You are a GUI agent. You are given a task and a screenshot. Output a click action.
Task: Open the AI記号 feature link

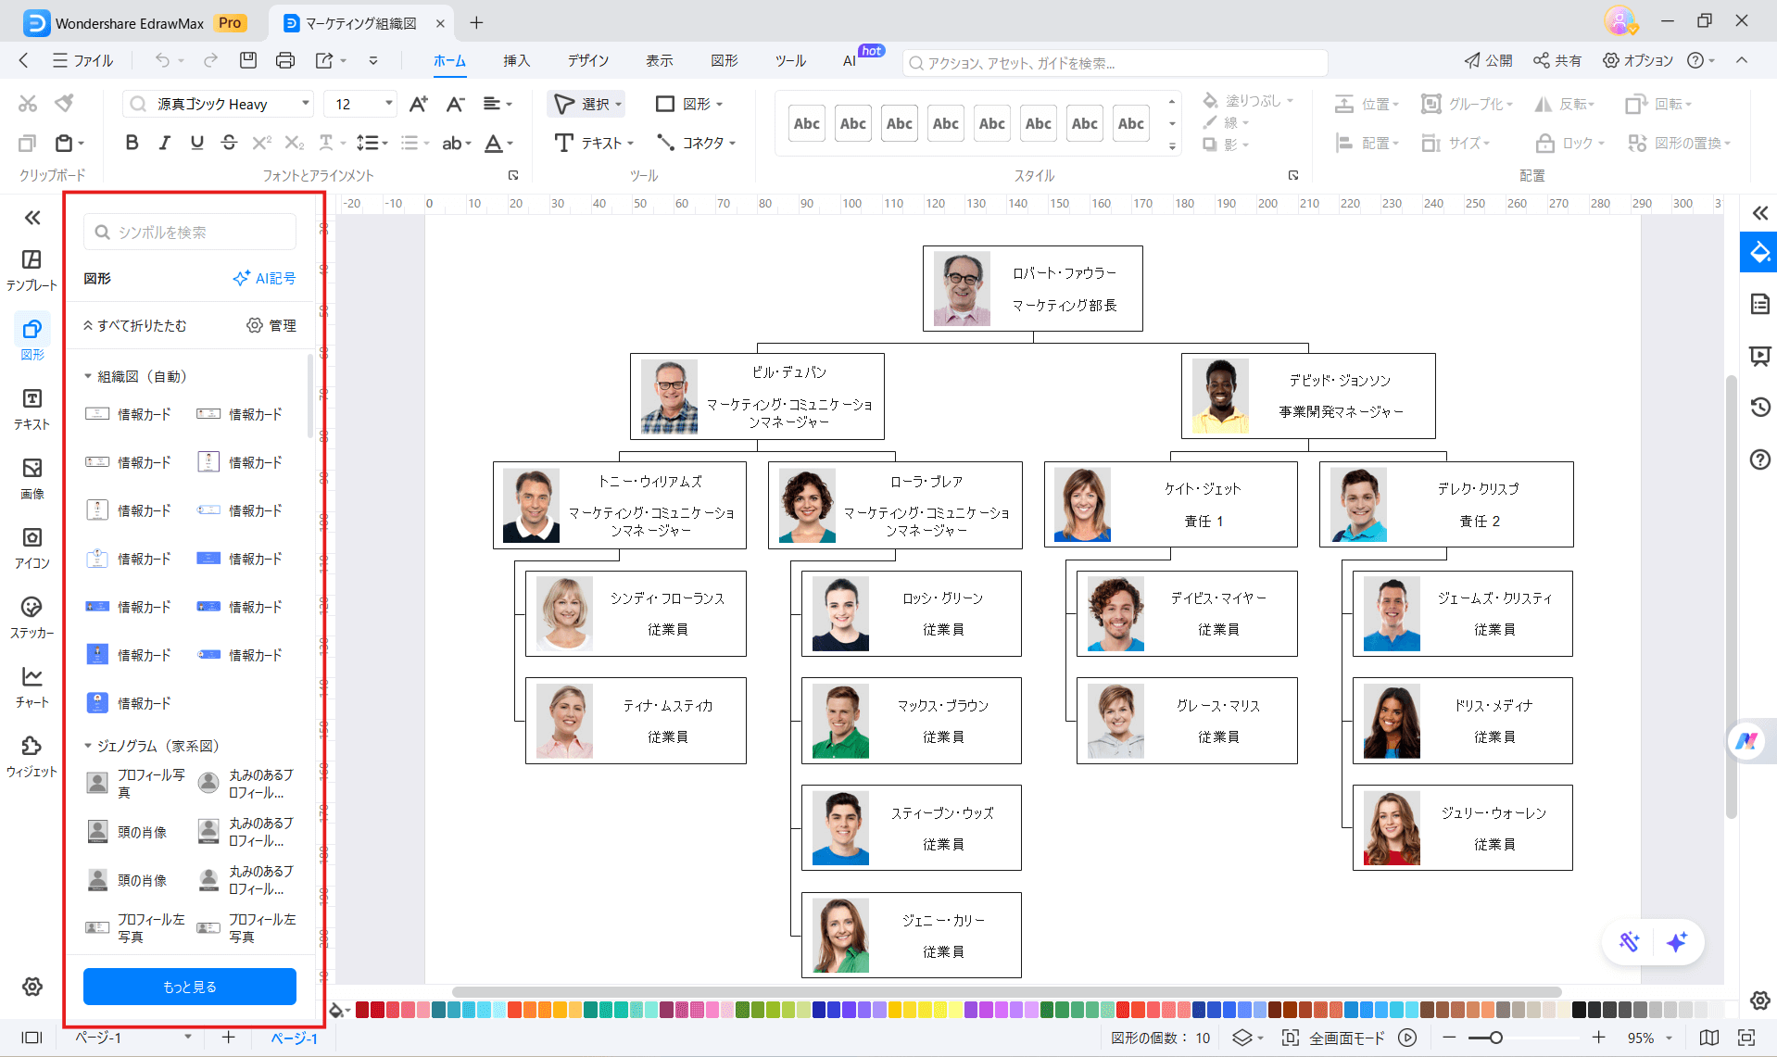[x=264, y=278]
